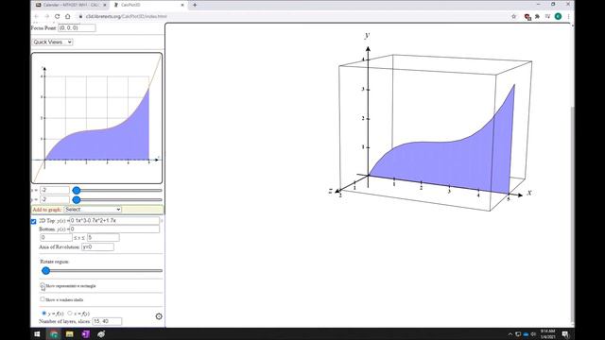Screen dimensions: 605x340
Task: Click the 2D region preview graph
Action: coord(96,118)
